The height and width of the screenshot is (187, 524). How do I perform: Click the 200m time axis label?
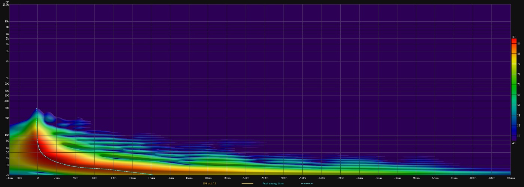pyautogui.click(x=227, y=178)
